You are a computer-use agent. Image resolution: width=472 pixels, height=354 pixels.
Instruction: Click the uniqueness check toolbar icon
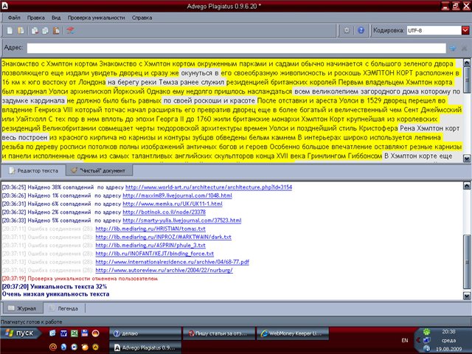tap(70, 31)
